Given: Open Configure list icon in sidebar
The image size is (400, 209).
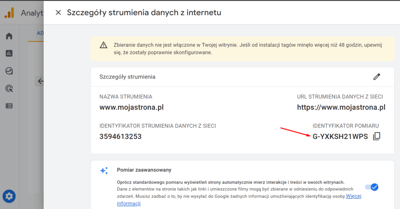Looking at the screenshot, I should tap(9, 106).
